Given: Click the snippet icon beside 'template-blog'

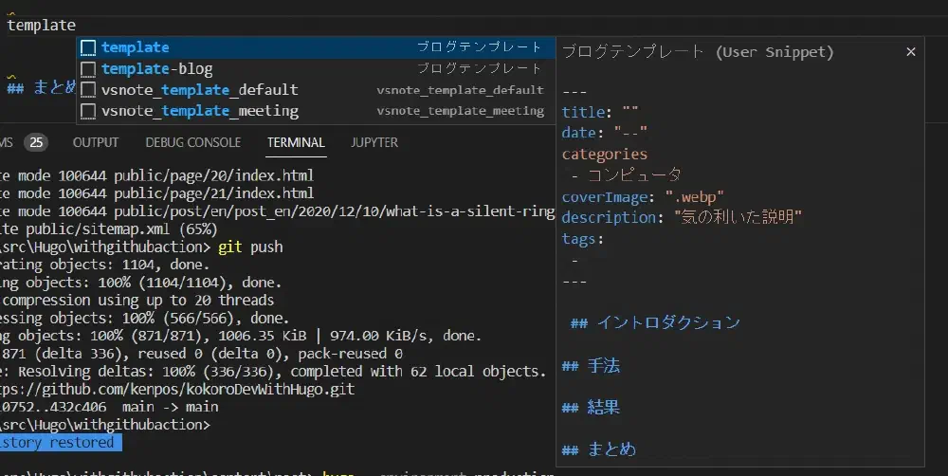Looking at the screenshot, I should [88, 69].
